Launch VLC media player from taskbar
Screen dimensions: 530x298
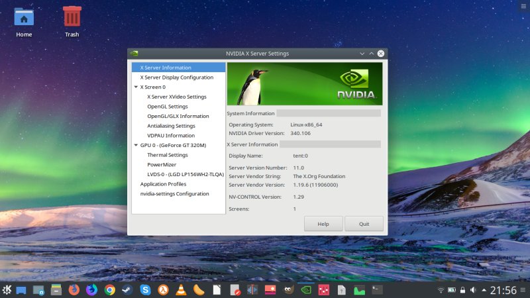coord(181,290)
